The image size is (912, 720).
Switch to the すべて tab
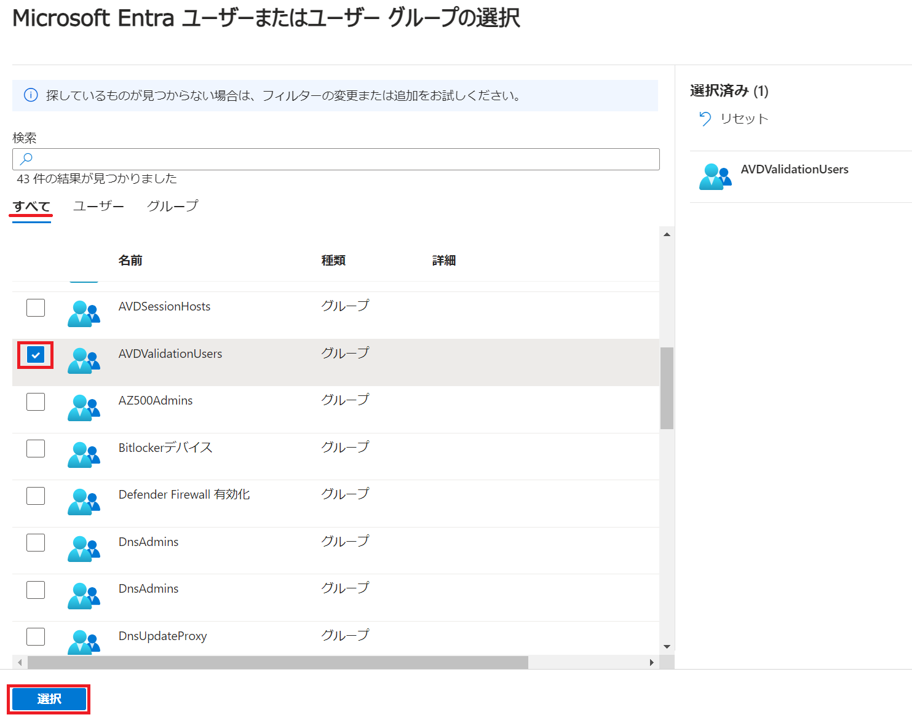31,207
